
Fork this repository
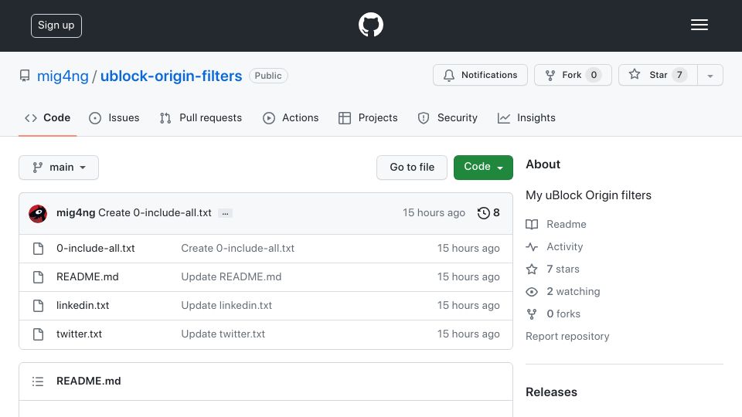tap(573, 75)
